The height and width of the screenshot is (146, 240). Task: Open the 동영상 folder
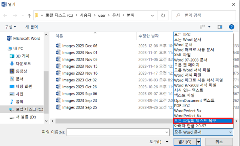(18, 71)
